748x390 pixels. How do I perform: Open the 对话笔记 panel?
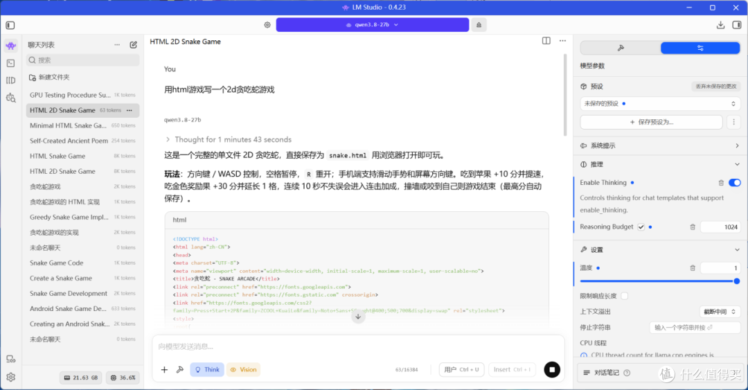[660, 373]
